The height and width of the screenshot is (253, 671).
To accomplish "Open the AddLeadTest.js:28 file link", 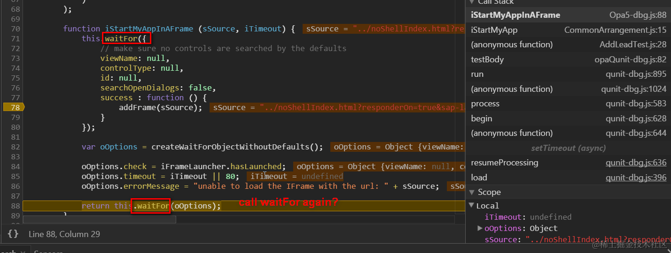I will 633,45.
